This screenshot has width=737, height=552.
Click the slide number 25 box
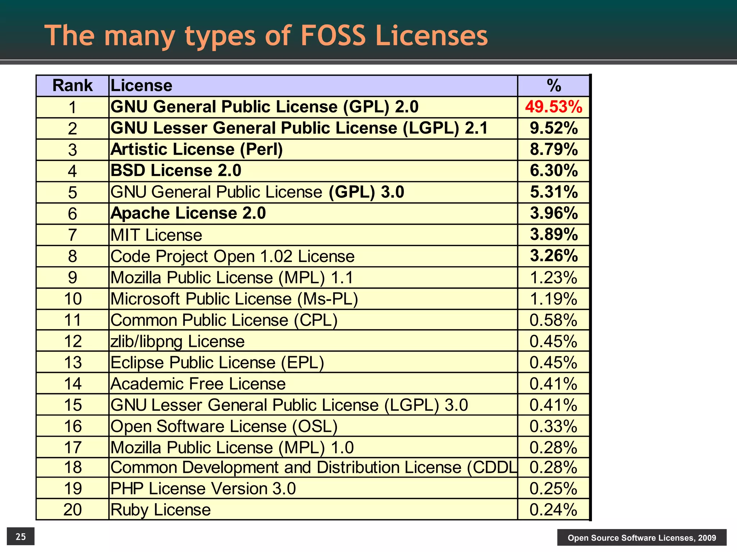tap(21, 537)
